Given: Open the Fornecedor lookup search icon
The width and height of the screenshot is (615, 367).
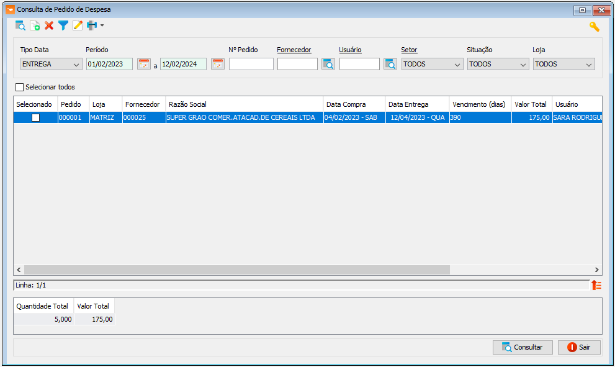Looking at the screenshot, I should pos(328,64).
